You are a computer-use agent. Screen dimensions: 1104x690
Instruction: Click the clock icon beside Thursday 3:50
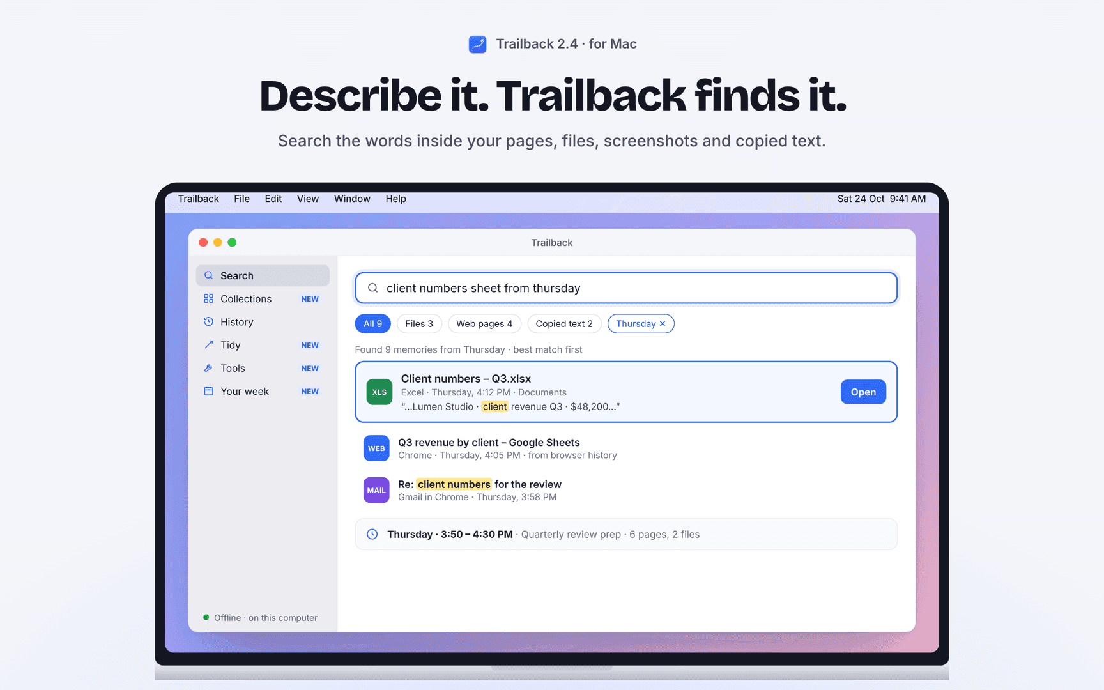[x=372, y=534]
